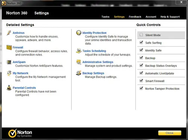Click the Administrative Settings icon
The image size is (188, 140).
click(79, 62)
